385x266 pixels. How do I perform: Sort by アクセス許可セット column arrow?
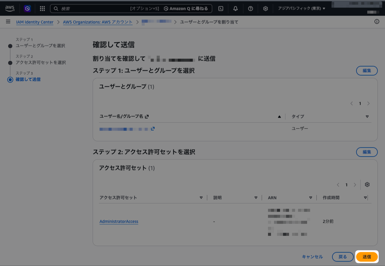tap(201, 198)
